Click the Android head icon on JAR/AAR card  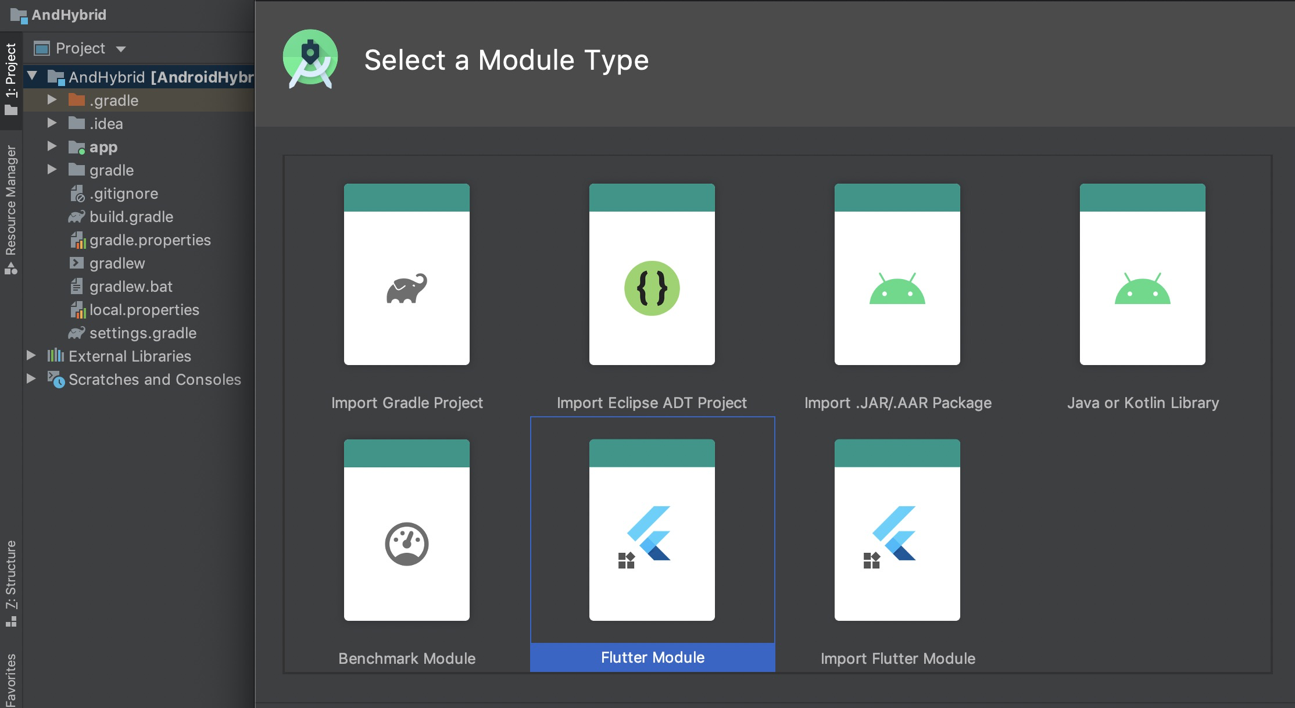click(x=897, y=288)
